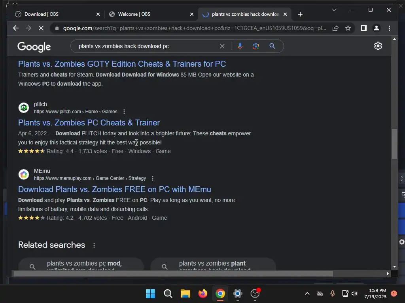Click the vertical scrollbar thumb
This screenshot has width=405, height=303.
tap(394, 144)
